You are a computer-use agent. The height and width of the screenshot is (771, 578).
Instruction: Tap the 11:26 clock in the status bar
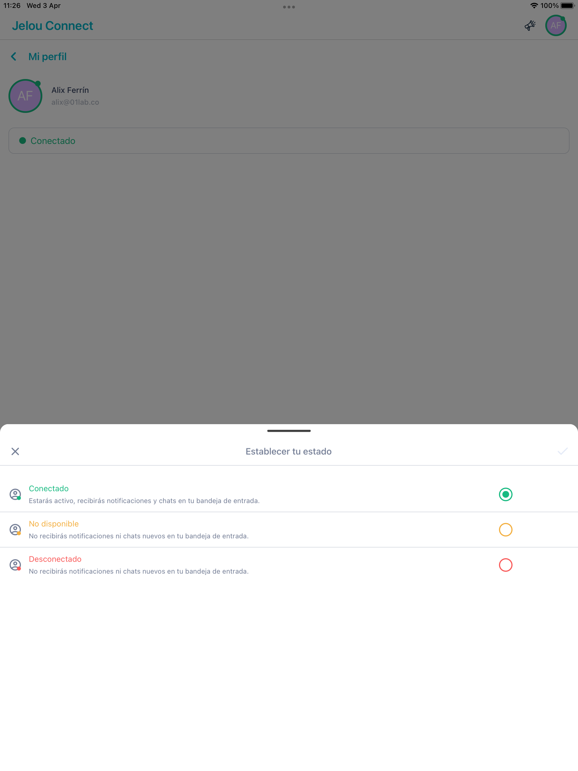pos(12,6)
